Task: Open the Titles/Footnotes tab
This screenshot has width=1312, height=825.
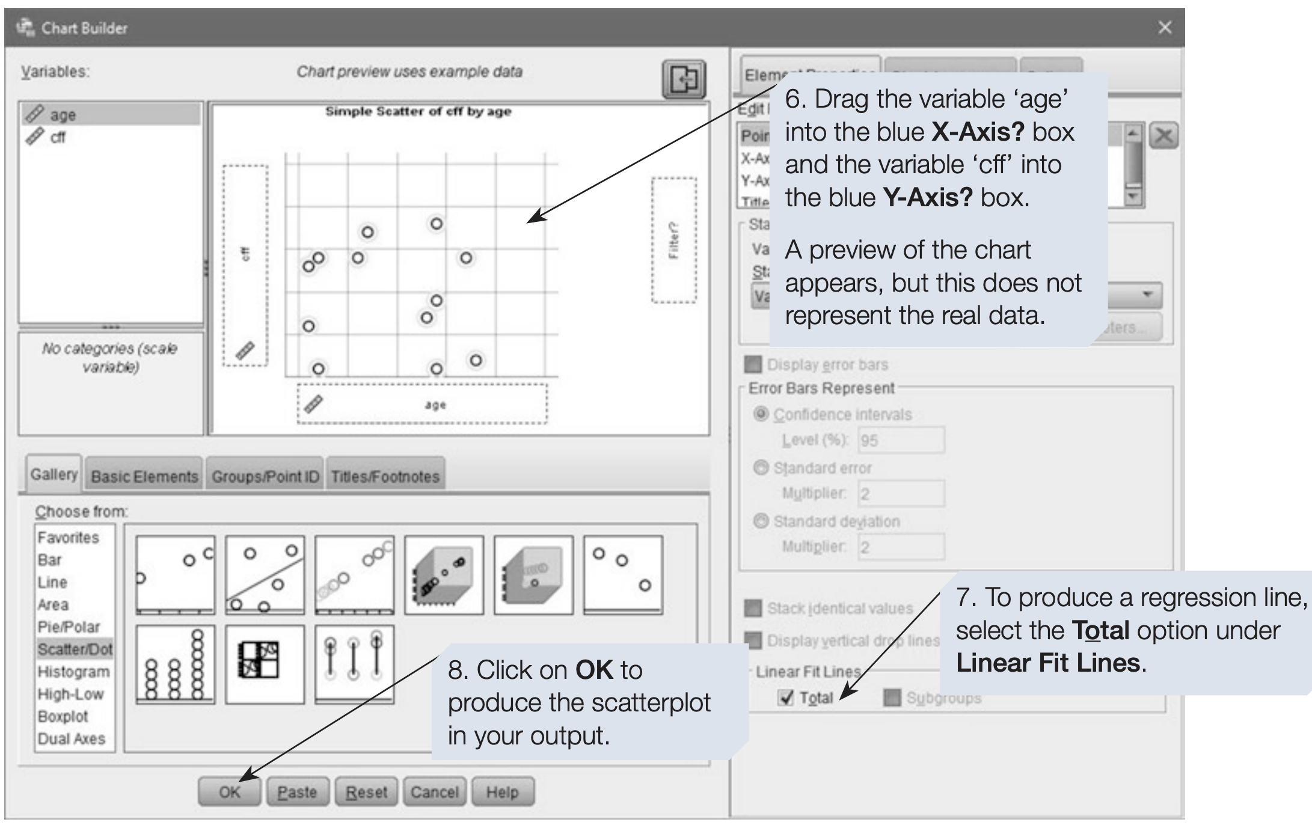Action: [385, 476]
